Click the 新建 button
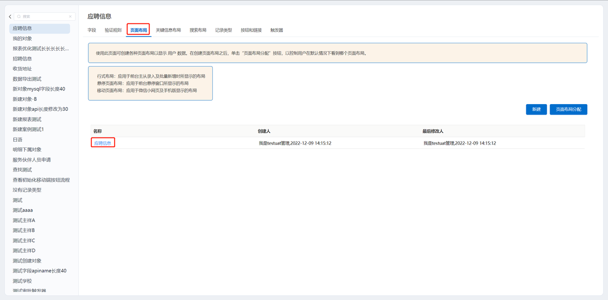Viewport: 608px width, 300px height. [x=536, y=109]
